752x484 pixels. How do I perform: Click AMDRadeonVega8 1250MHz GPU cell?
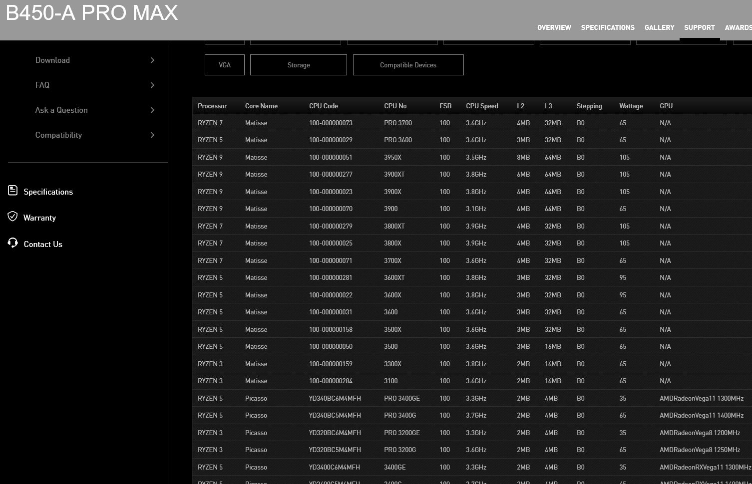[x=700, y=450]
